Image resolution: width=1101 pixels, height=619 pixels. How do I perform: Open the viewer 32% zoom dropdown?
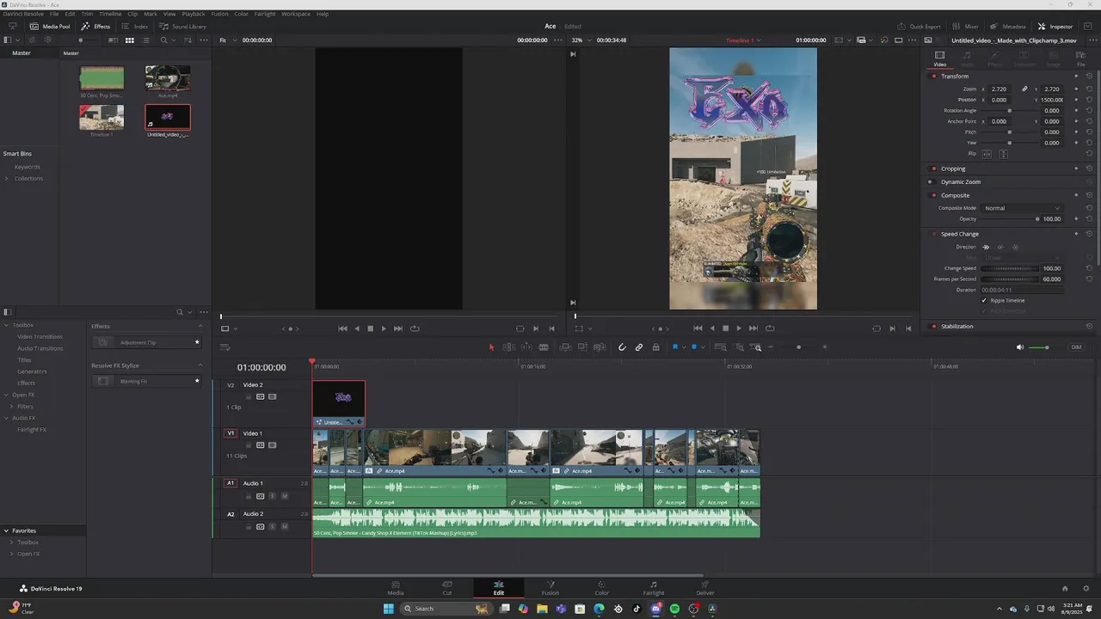[x=581, y=40]
